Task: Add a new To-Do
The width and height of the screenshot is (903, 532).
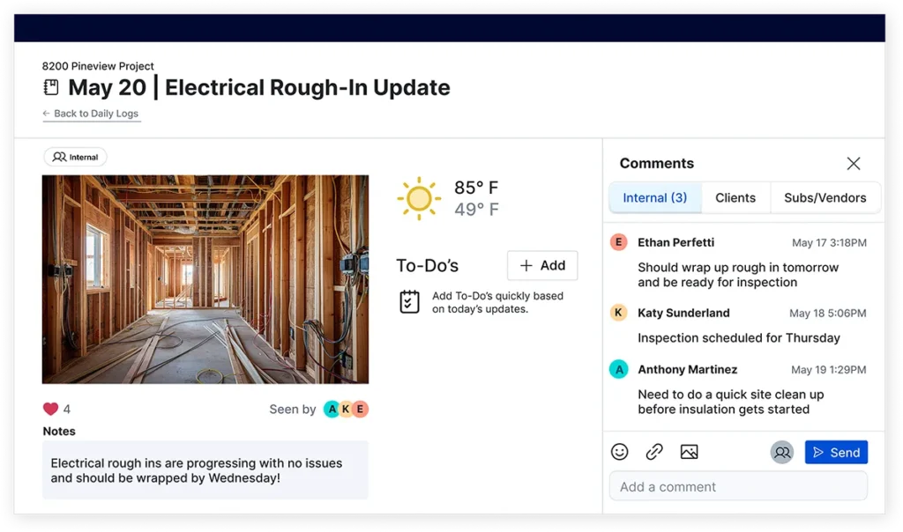Action: click(542, 265)
